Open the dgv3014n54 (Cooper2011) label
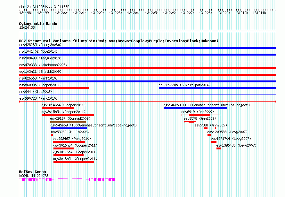The width and height of the screenshot is (285, 197). click(63, 105)
